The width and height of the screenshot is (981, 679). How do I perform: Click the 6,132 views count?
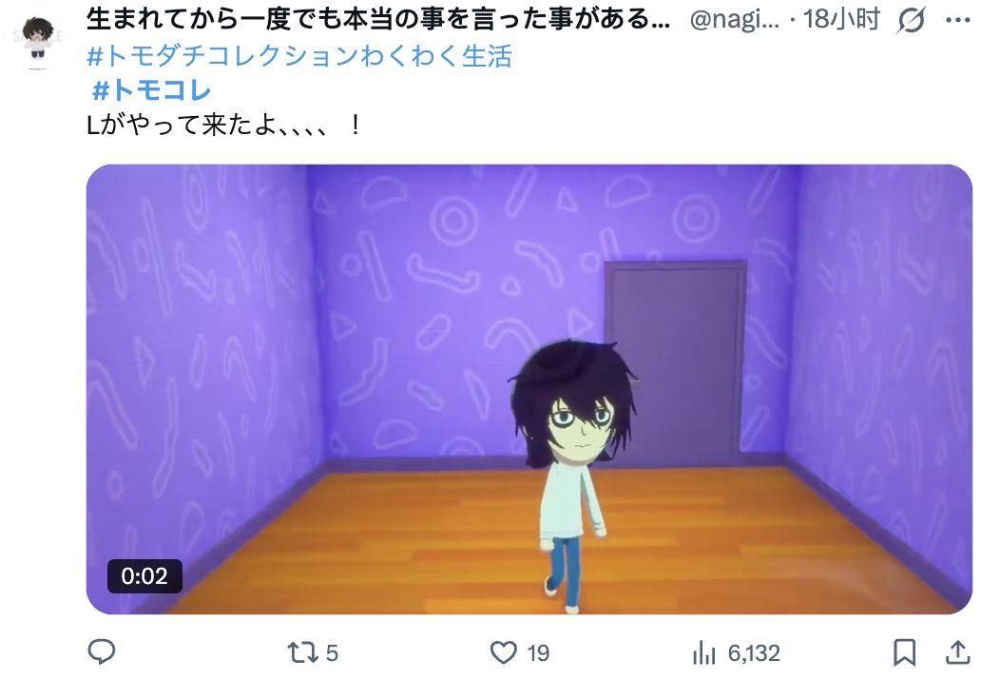pos(754,653)
